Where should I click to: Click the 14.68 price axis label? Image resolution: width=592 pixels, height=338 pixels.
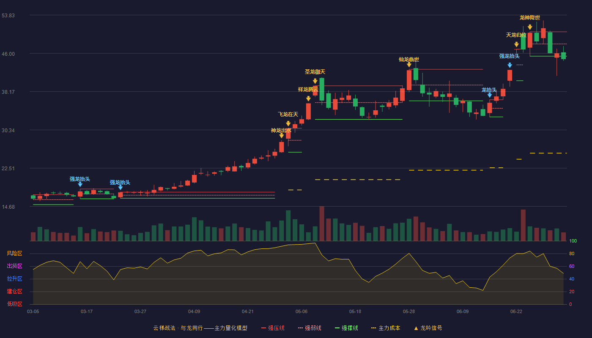[x=8, y=207]
